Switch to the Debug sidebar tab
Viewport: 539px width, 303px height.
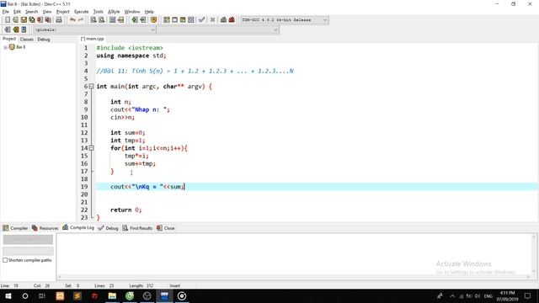coord(44,40)
